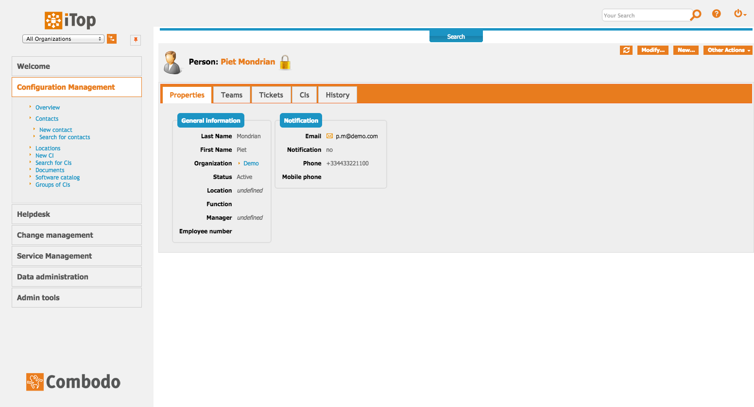Click the padlock icon beside Piet Mondrian

pyautogui.click(x=285, y=63)
